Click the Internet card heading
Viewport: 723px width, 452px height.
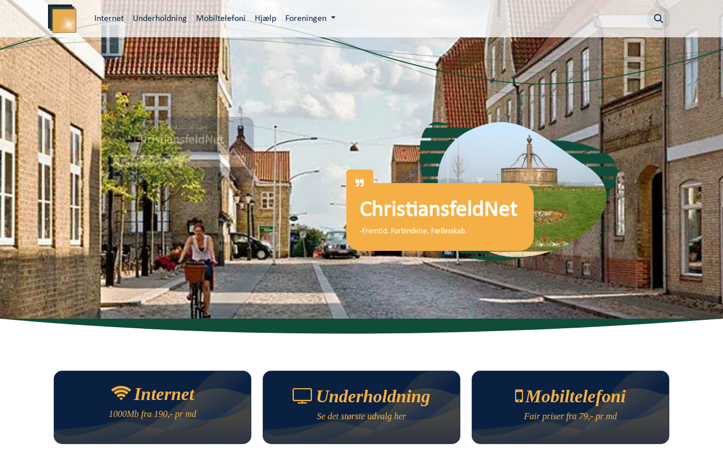[164, 394]
